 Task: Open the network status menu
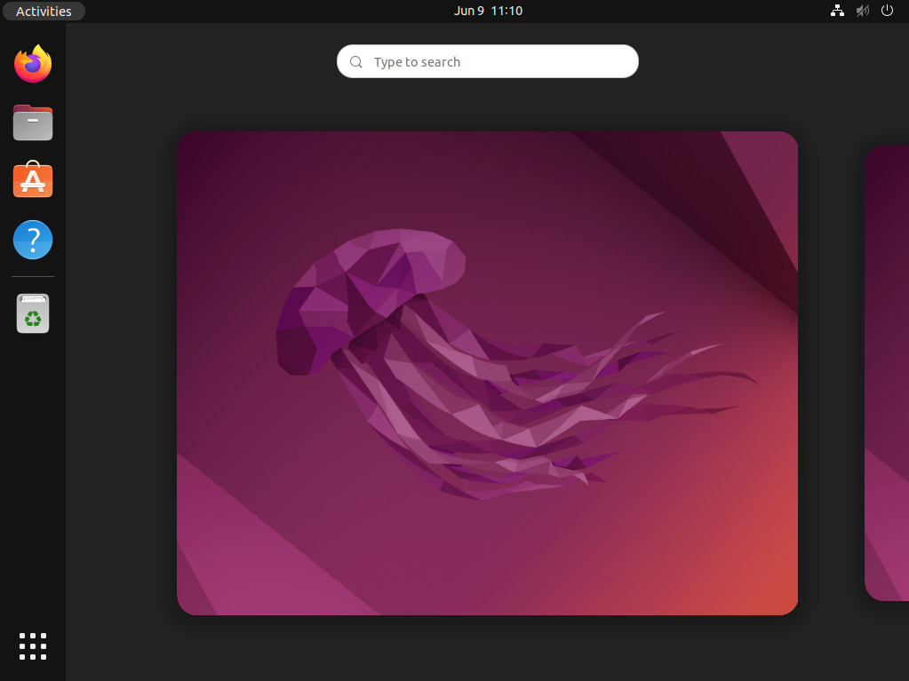pyautogui.click(x=836, y=11)
